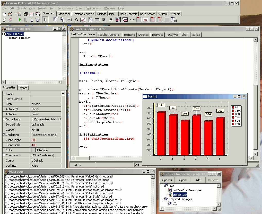Click the Pause debugging toolbar icon
Screen dimensions: 262x214
pos(26,20)
